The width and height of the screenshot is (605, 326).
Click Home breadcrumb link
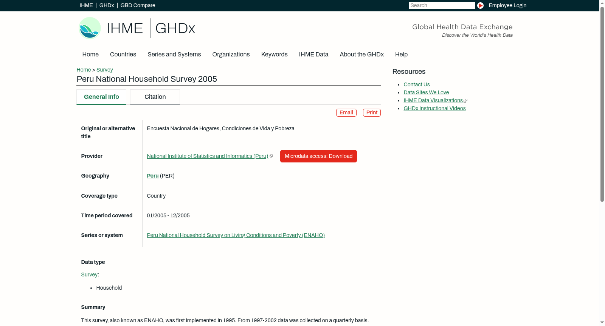tap(84, 70)
